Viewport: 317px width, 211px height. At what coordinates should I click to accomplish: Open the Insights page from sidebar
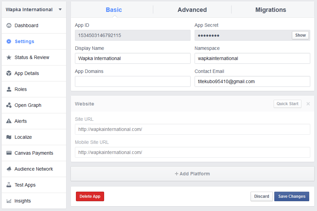pyautogui.click(x=22, y=201)
